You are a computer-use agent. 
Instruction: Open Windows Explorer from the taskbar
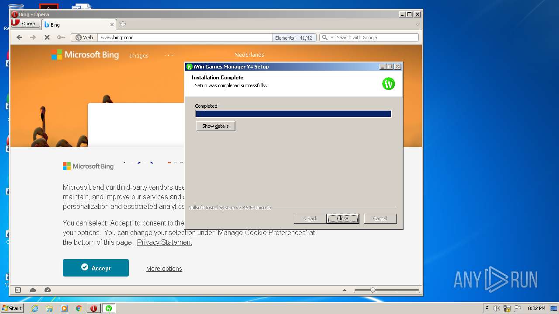tap(49, 308)
